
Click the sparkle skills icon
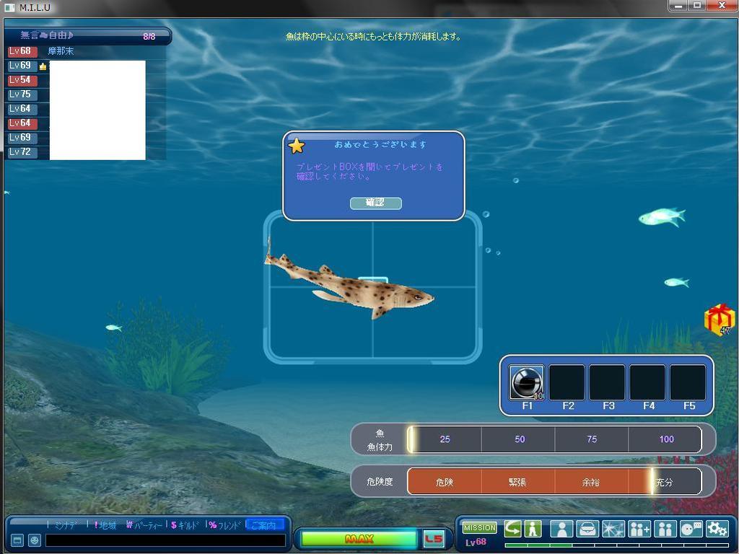click(613, 529)
